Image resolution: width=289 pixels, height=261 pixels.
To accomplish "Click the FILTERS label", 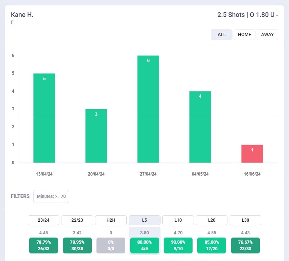I will [x=20, y=196].
